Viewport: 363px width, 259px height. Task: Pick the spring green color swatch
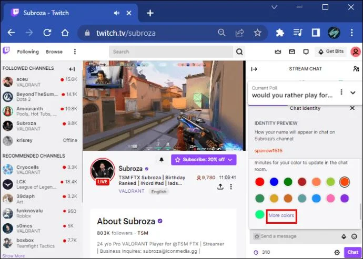click(260, 214)
